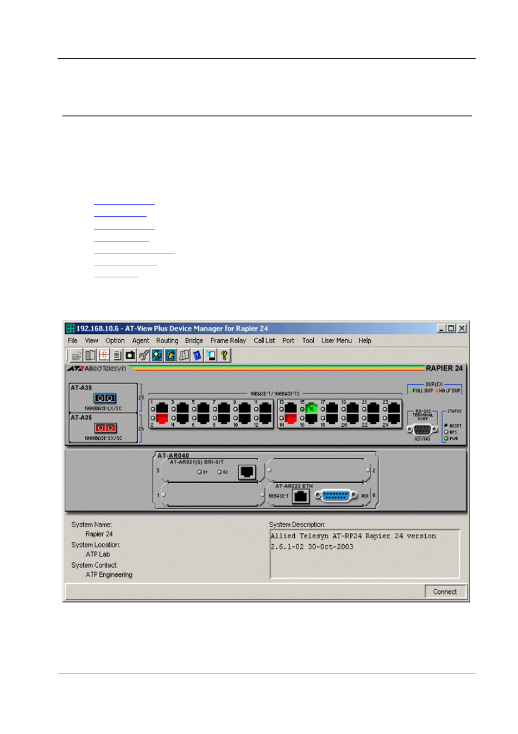
Task: Click the blue booklet toolbar icon
Action: 197,356
